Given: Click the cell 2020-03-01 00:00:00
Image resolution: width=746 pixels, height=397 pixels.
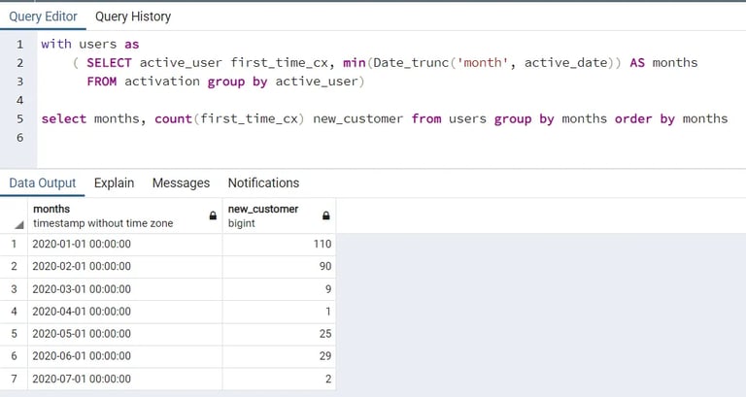Looking at the screenshot, I should click(124, 289).
